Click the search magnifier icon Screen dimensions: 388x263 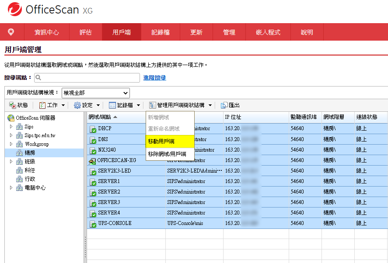click(x=38, y=78)
